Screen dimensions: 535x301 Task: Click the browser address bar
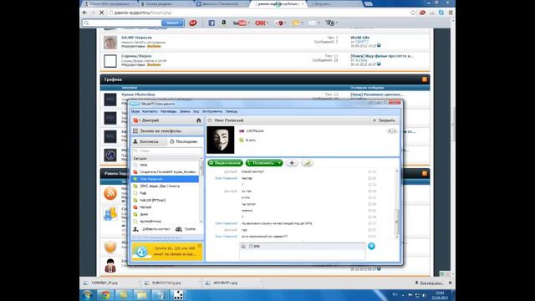click(x=259, y=13)
